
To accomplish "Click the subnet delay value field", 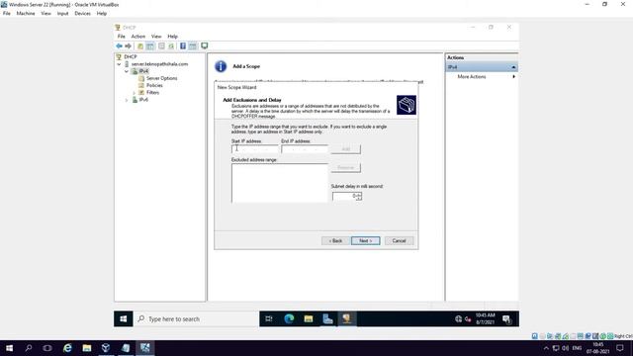I will [x=344, y=196].
